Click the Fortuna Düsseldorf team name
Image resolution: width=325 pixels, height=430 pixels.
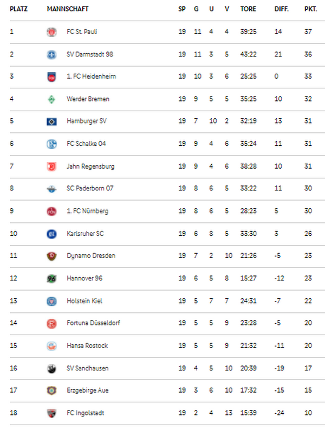[x=93, y=323]
